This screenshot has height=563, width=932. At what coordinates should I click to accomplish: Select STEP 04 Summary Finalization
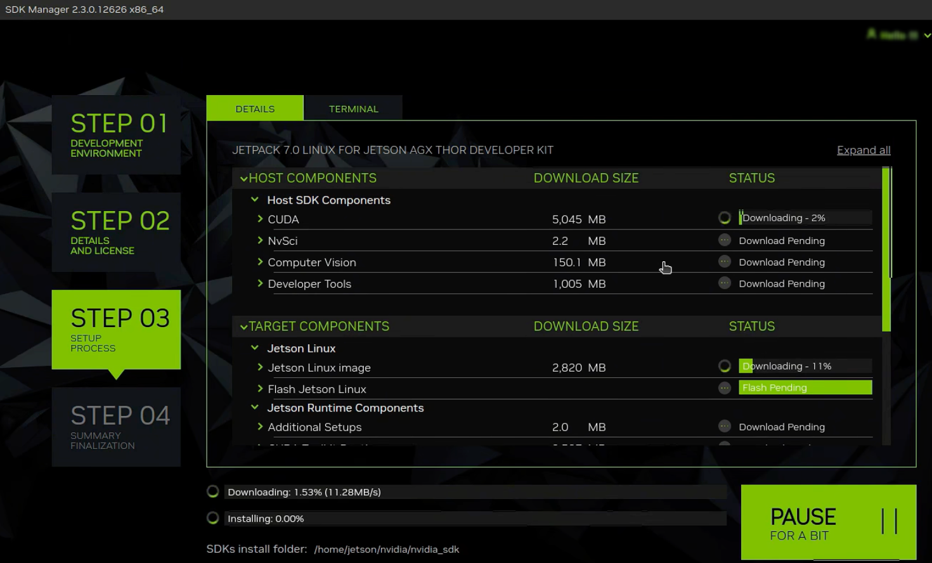coord(116,427)
